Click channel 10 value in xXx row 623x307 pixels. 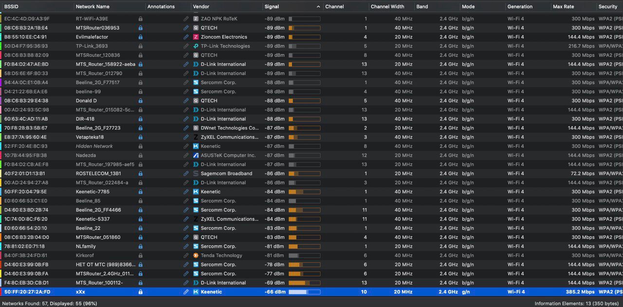(x=364, y=292)
